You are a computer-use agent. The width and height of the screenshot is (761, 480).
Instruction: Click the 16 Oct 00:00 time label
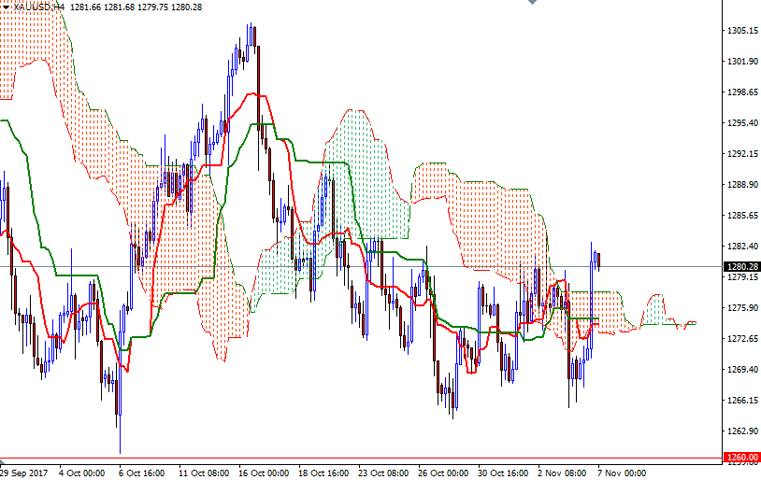(264, 473)
